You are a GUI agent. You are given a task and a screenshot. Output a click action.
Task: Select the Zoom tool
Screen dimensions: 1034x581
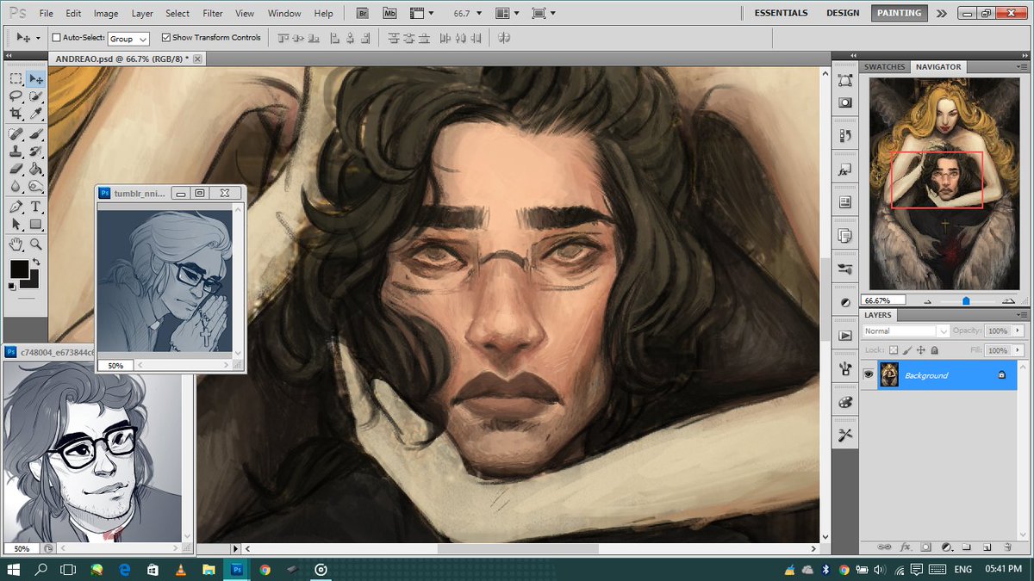tap(36, 244)
